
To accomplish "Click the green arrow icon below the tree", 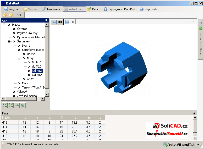I will (x=17, y=105).
